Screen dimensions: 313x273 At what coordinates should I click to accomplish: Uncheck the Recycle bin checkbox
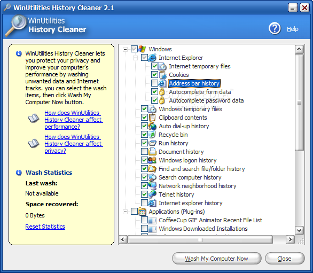(144, 134)
